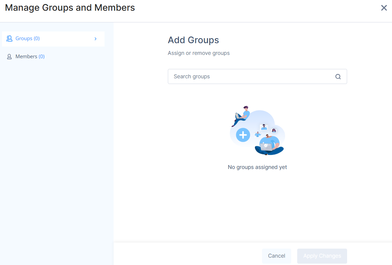Click the 'Assign or remove groups' subtitle
This screenshot has height=265, width=392.
click(199, 53)
